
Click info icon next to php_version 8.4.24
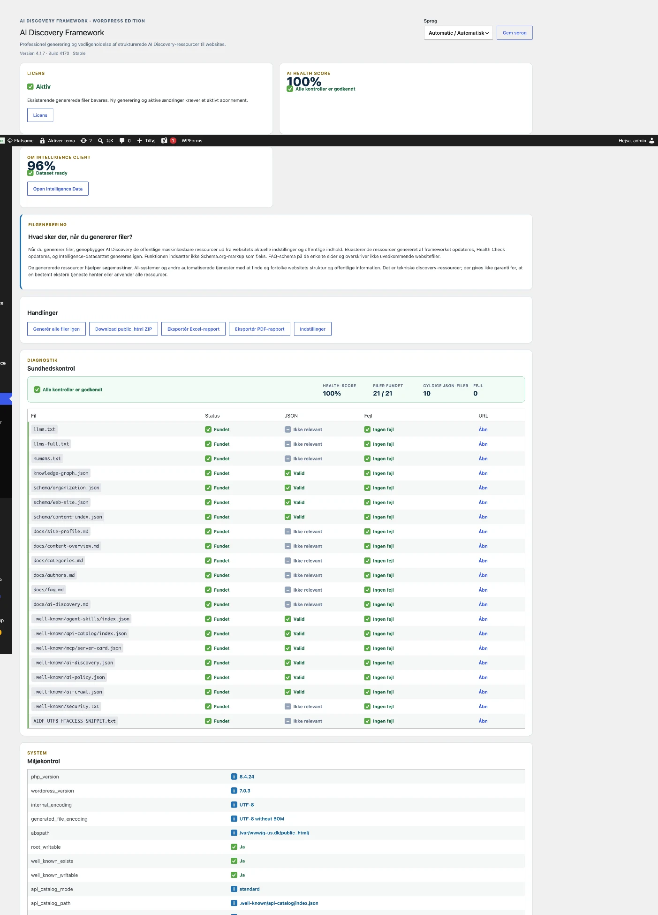[234, 777]
